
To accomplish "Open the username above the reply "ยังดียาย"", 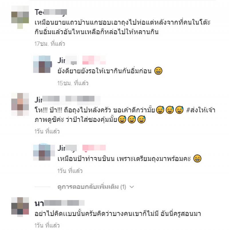I will click(x=67, y=60).
